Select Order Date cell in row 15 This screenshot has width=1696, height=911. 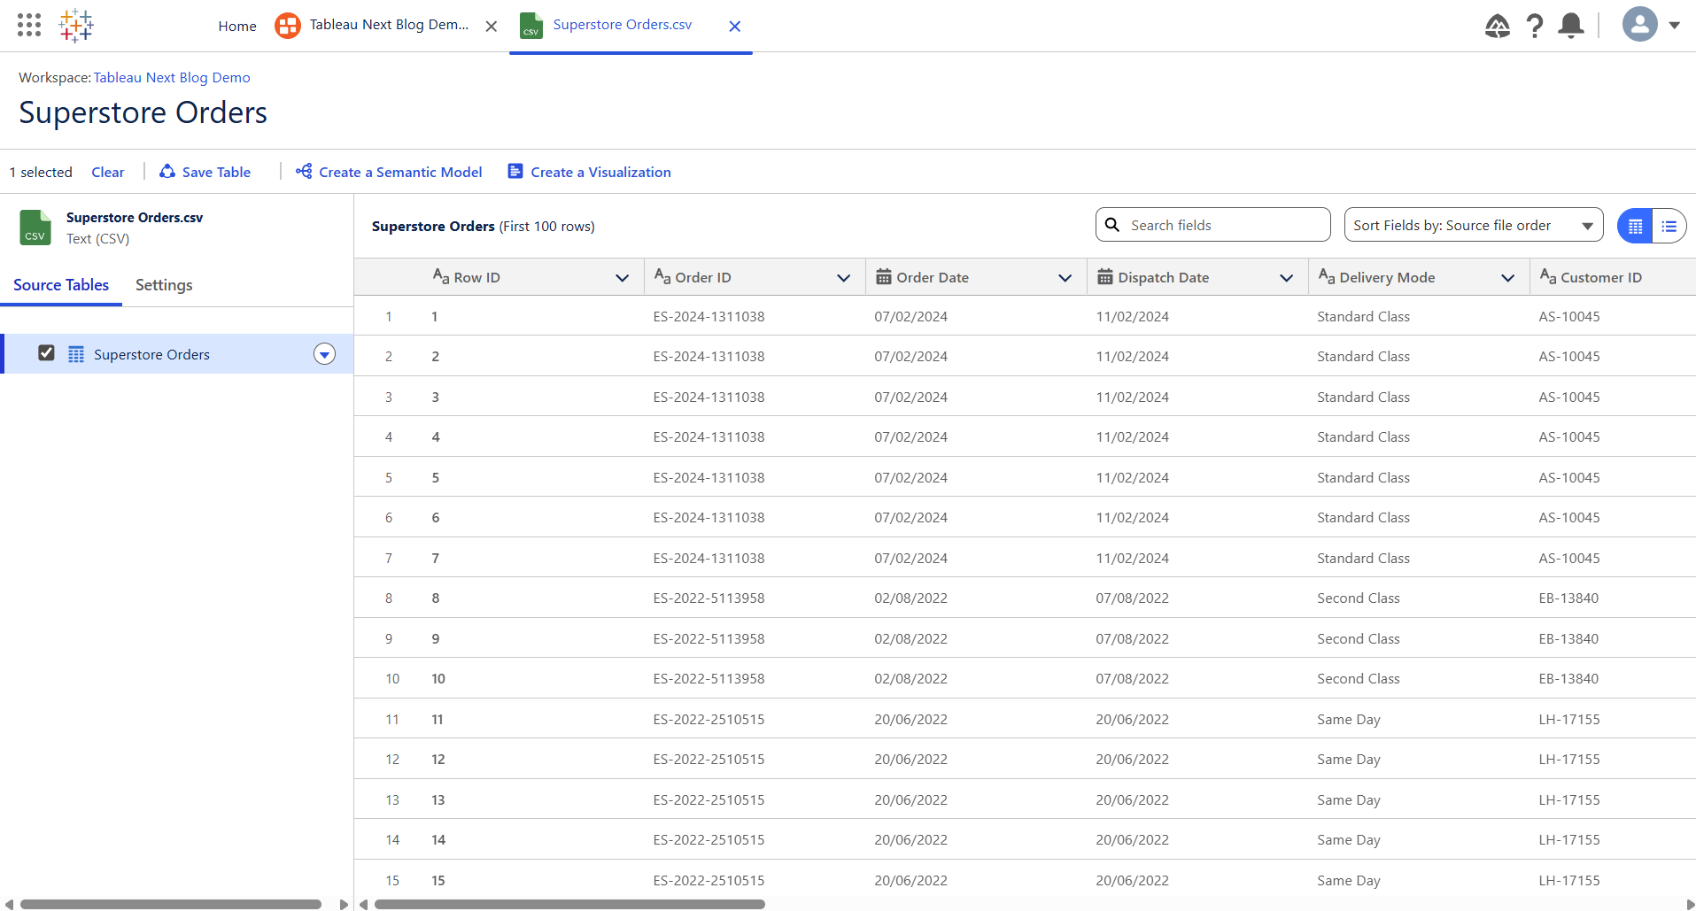tap(976, 880)
